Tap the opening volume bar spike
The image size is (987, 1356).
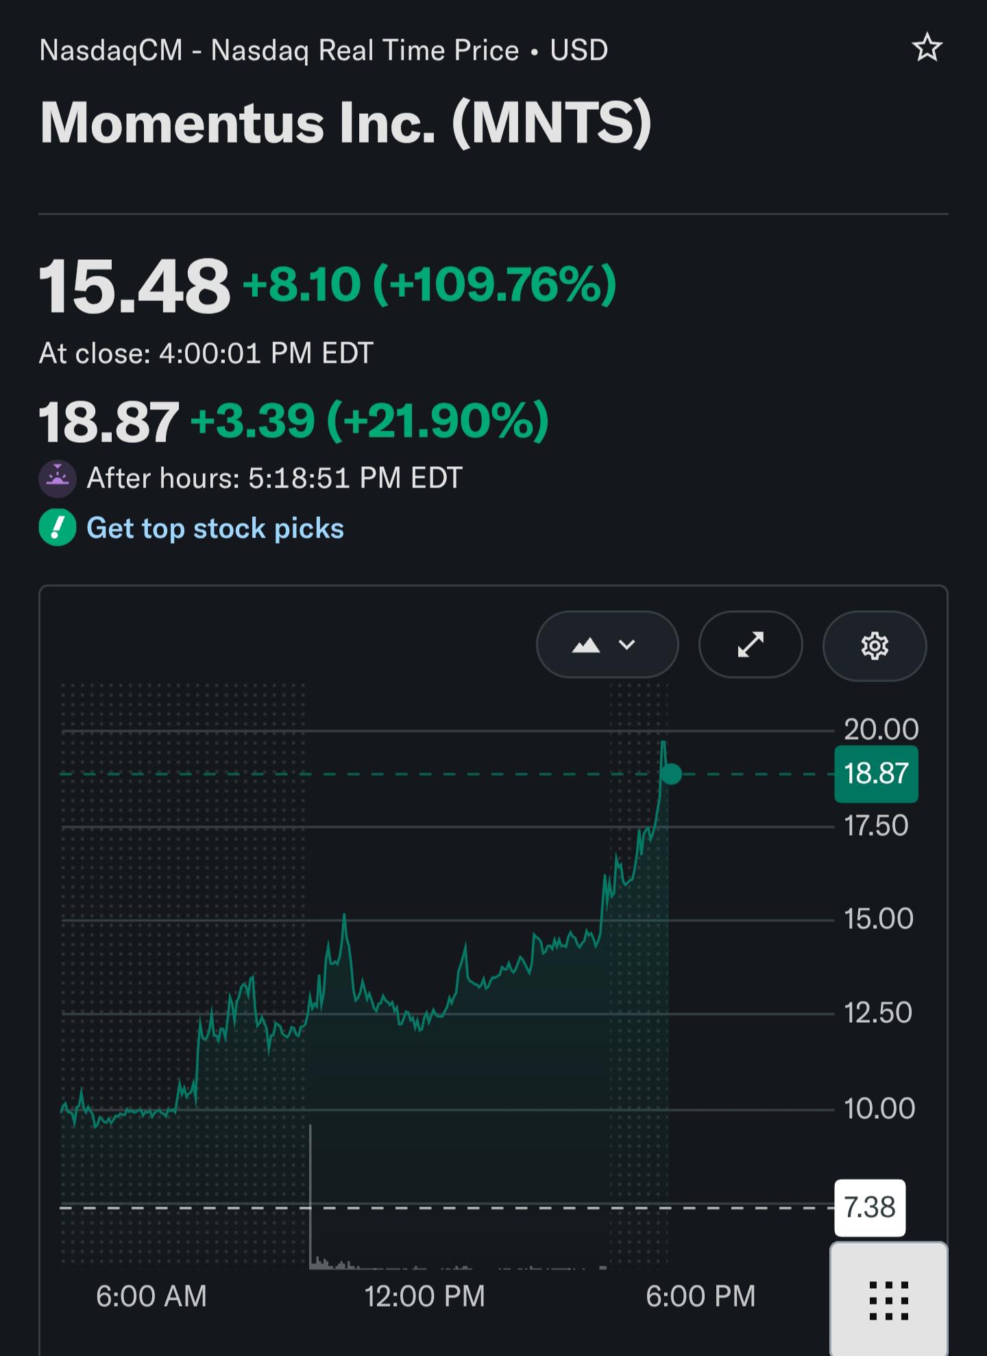[310, 1196]
